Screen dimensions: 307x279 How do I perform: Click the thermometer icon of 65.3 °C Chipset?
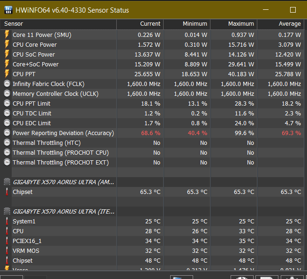[7, 192]
